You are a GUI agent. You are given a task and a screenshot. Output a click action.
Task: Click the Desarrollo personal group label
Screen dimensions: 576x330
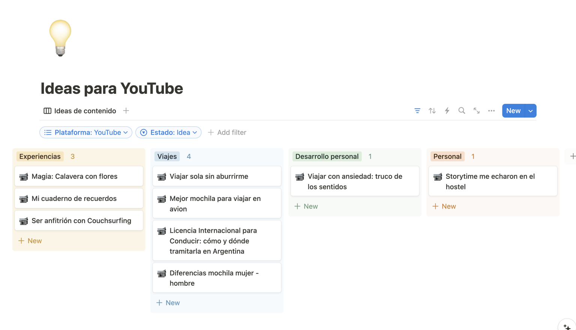click(327, 156)
